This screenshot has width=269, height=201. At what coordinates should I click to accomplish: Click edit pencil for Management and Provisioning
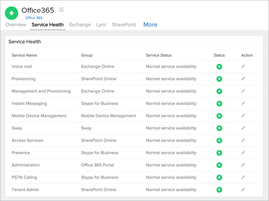coord(243,91)
